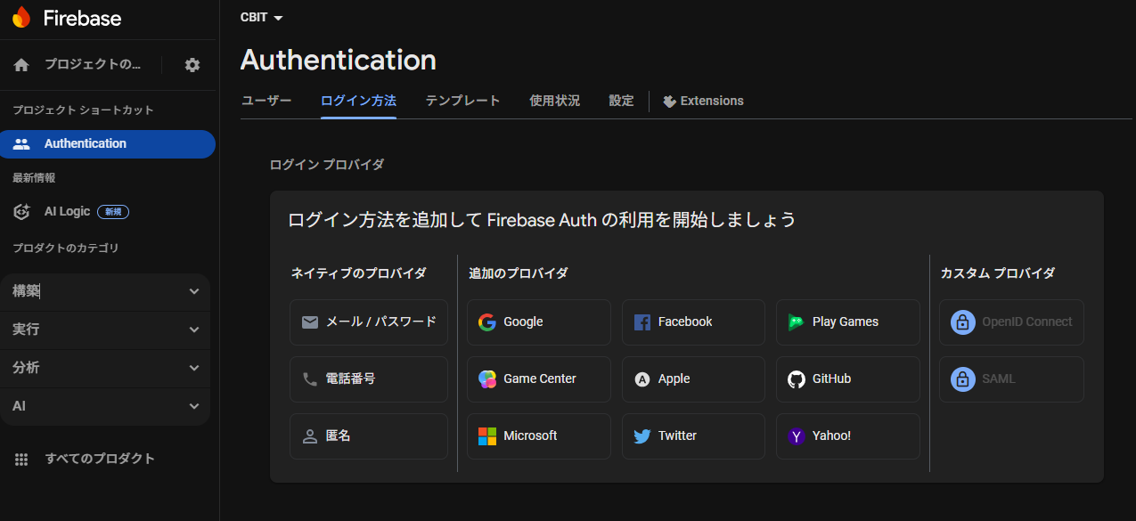Click the Firebase flame logo
Viewport: 1136px width, 521px height.
coord(21,17)
